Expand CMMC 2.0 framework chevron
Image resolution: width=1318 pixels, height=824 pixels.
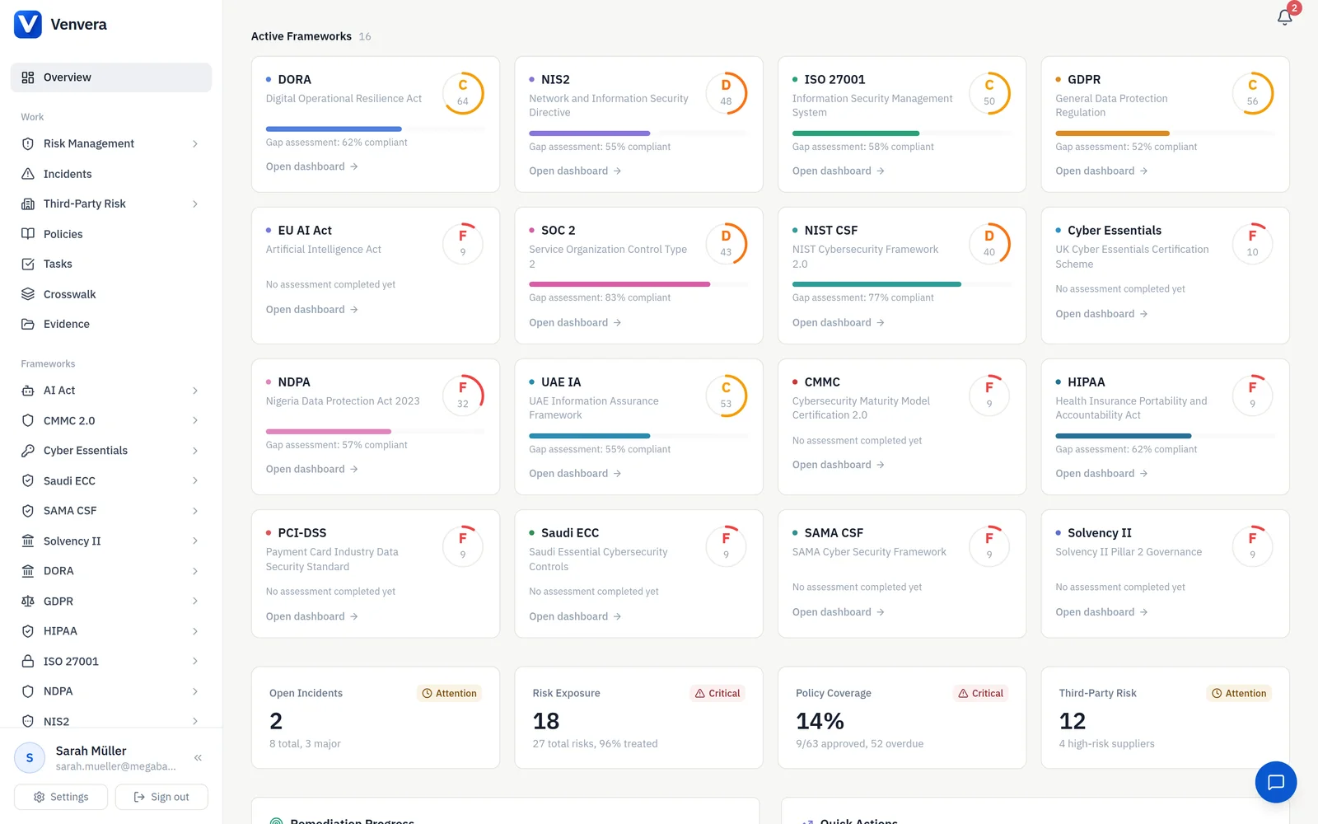(x=195, y=420)
